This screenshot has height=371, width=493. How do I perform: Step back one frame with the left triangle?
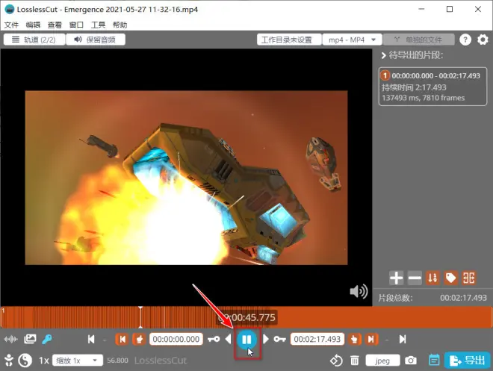click(x=229, y=339)
